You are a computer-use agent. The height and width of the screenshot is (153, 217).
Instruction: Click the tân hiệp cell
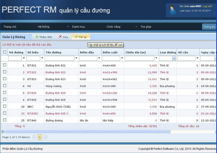[113, 120]
